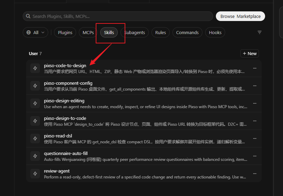Click description starting 'Use when an agent needs'
The width and height of the screenshot is (283, 196).
tap(146, 107)
